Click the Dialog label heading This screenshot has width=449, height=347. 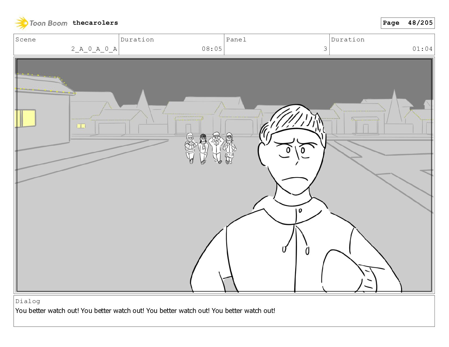point(28,301)
